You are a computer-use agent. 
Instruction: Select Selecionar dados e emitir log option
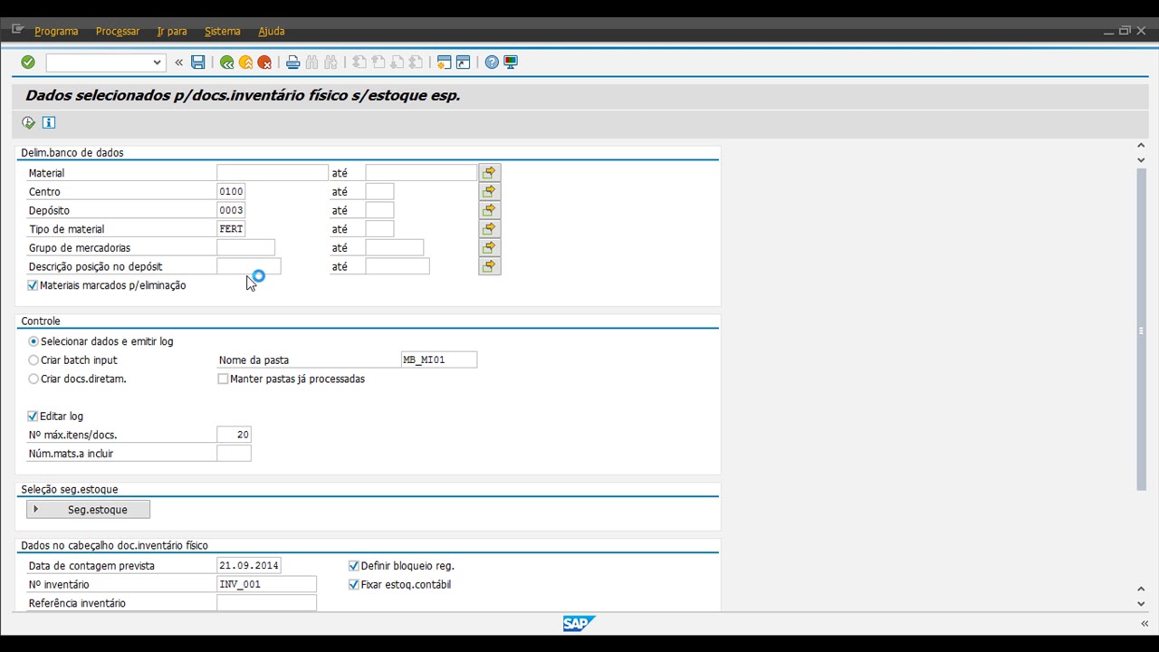[34, 341]
